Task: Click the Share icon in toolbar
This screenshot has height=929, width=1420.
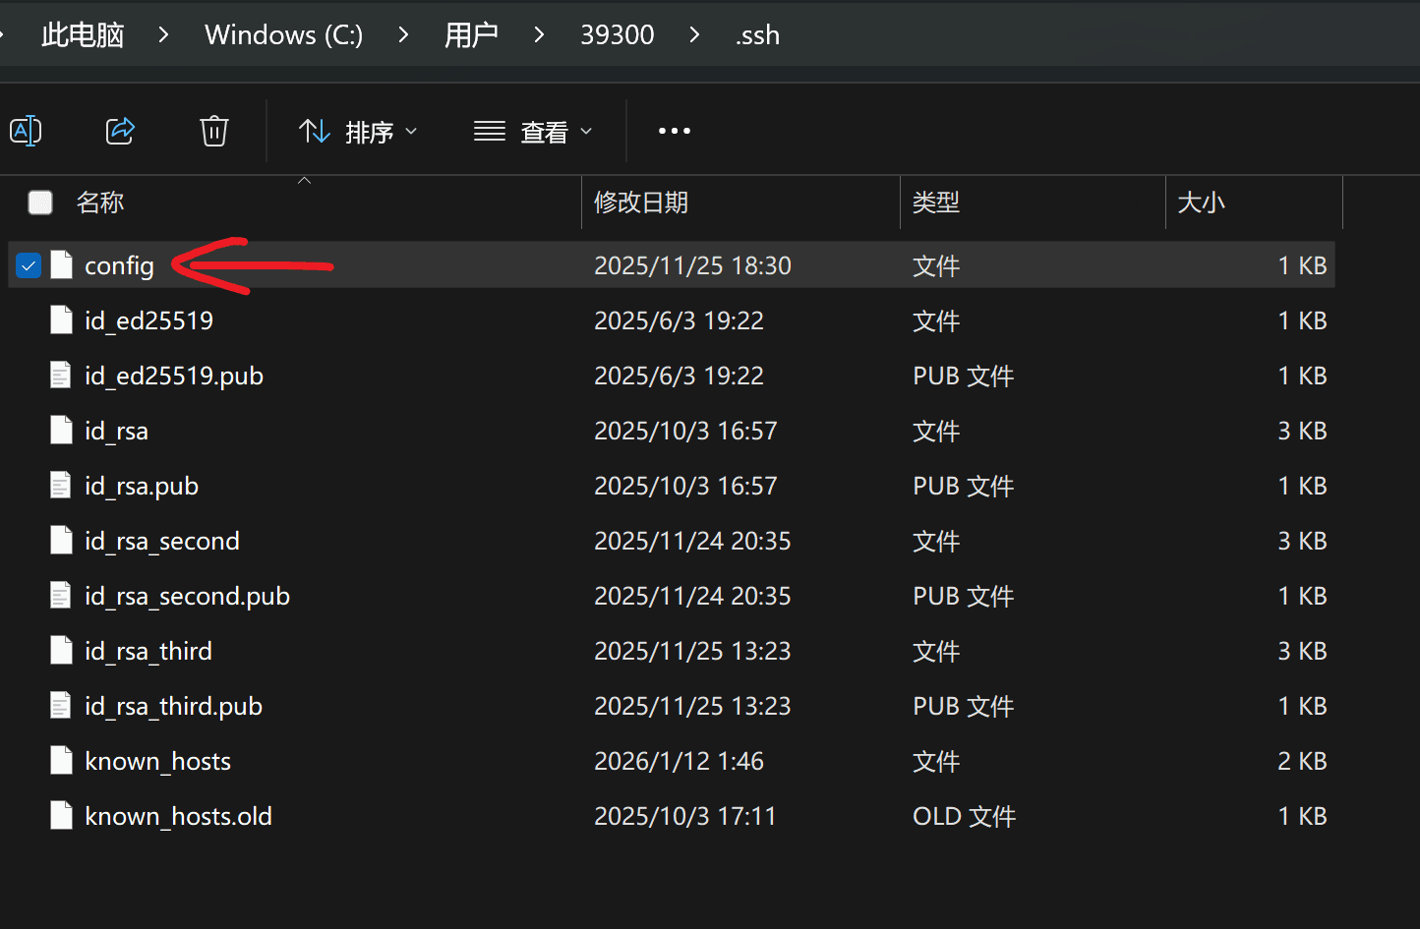Action: pyautogui.click(x=120, y=131)
